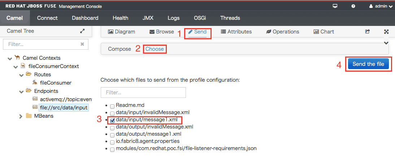This screenshot has height=158, width=395.
Task: Click the Routes folder icon
Action: (x=29, y=75)
